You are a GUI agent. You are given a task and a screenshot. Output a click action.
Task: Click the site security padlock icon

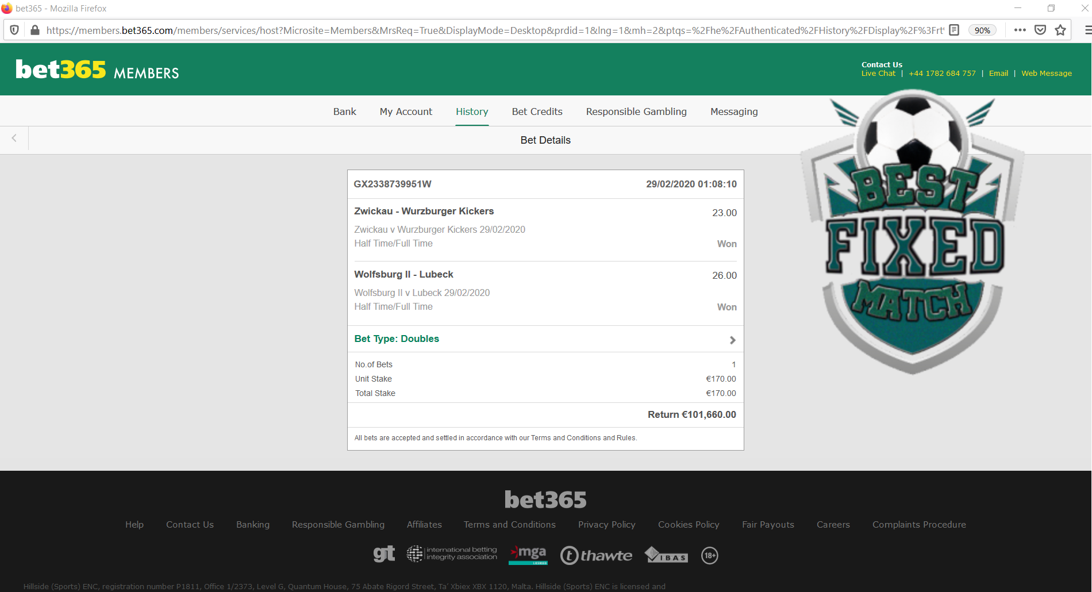tap(34, 30)
